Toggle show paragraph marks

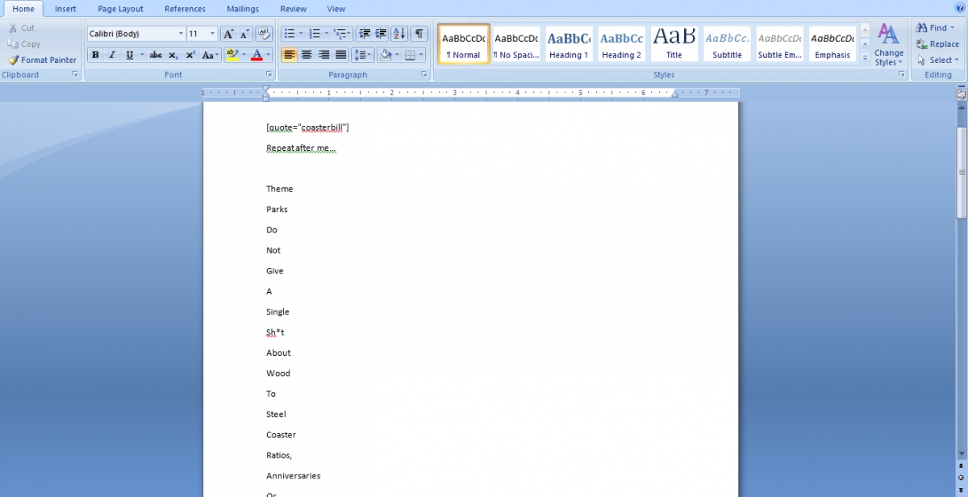[419, 34]
